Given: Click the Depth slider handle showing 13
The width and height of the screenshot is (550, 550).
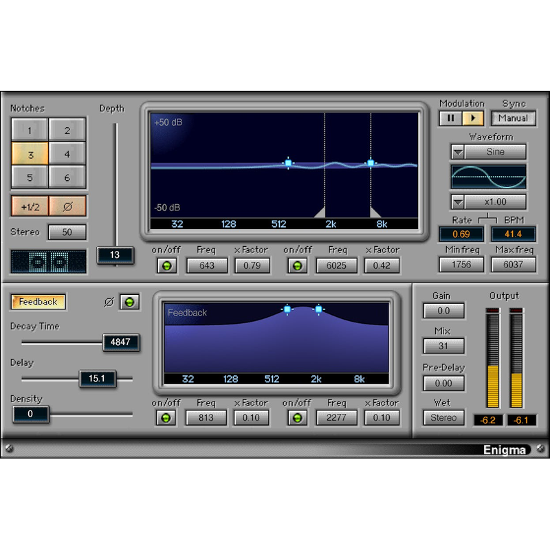Looking at the screenshot, I should tap(115, 255).
